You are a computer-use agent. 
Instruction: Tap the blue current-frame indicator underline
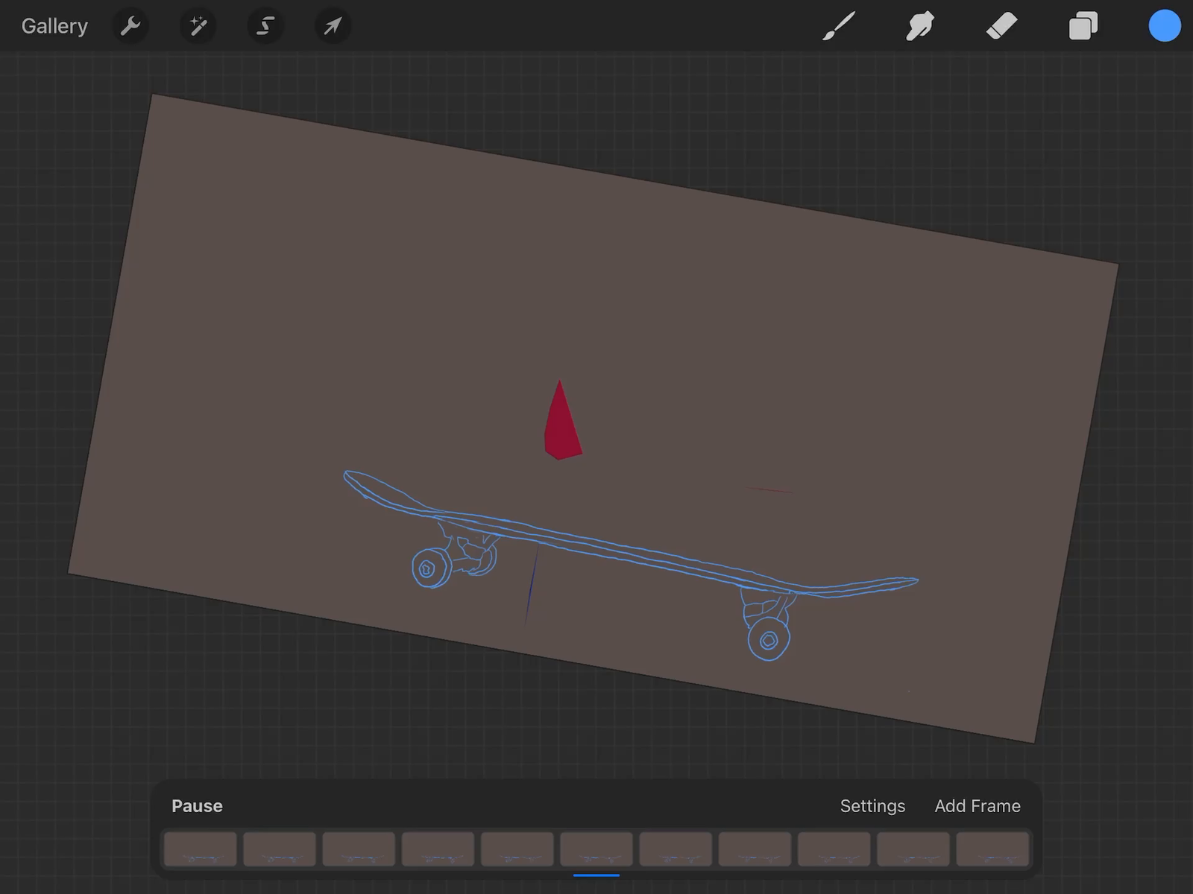596,875
